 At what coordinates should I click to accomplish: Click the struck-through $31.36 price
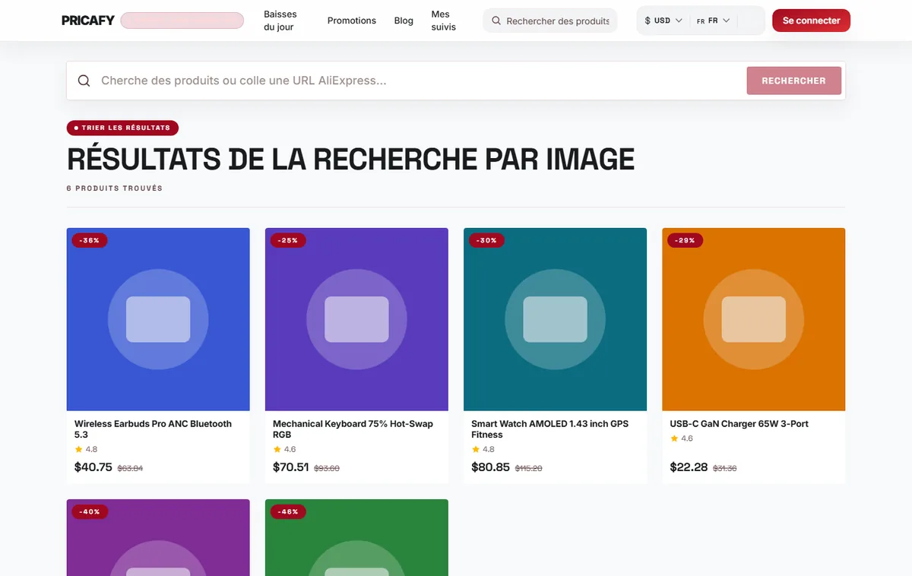[x=725, y=468]
